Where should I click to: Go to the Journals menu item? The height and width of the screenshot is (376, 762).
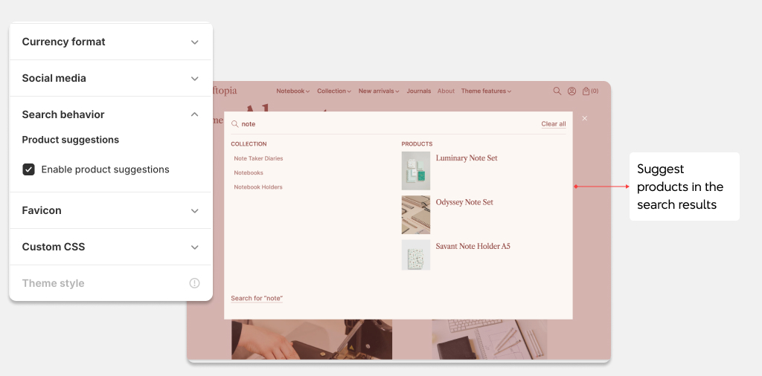pyautogui.click(x=418, y=91)
